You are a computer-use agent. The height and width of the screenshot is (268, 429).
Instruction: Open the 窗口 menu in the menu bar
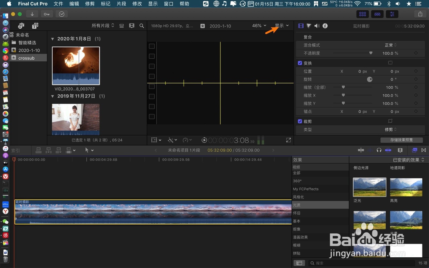168,3
